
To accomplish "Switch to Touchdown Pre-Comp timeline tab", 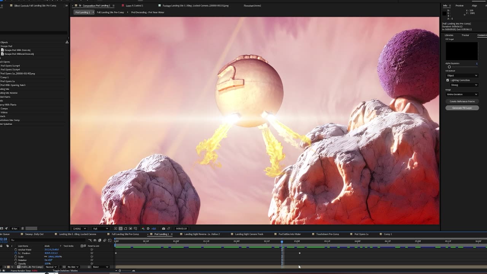I will [x=328, y=234].
